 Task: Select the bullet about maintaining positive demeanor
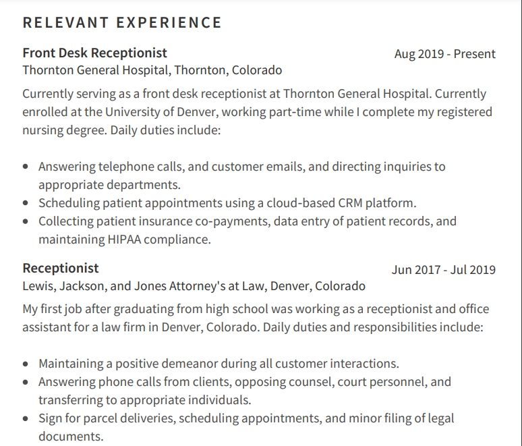[x=219, y=364]
